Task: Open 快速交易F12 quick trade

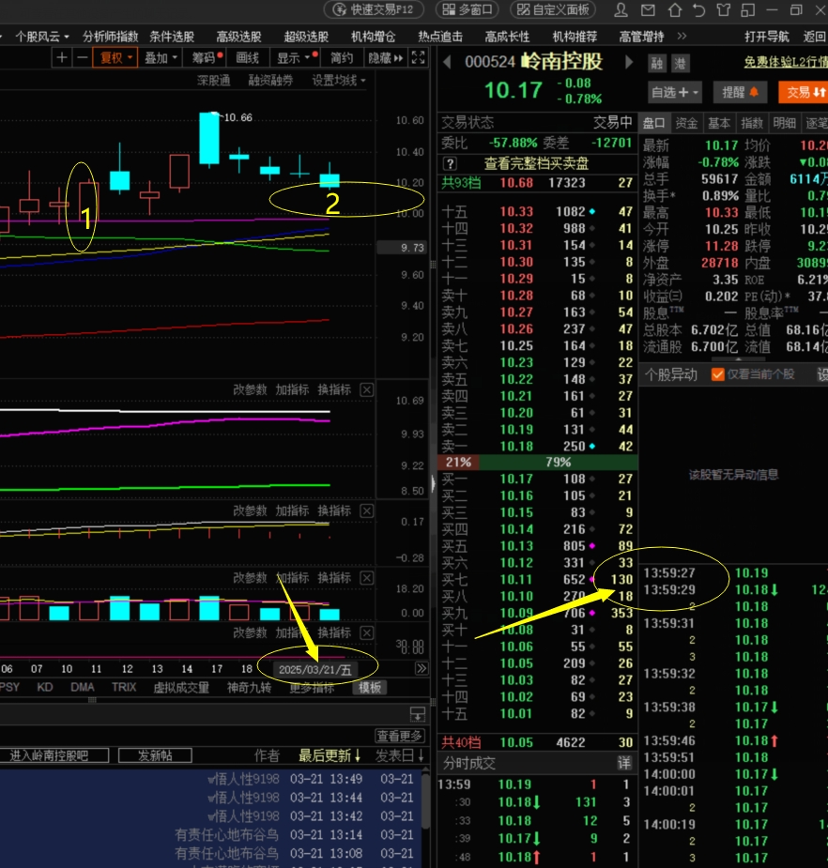Action: [374, 9]
